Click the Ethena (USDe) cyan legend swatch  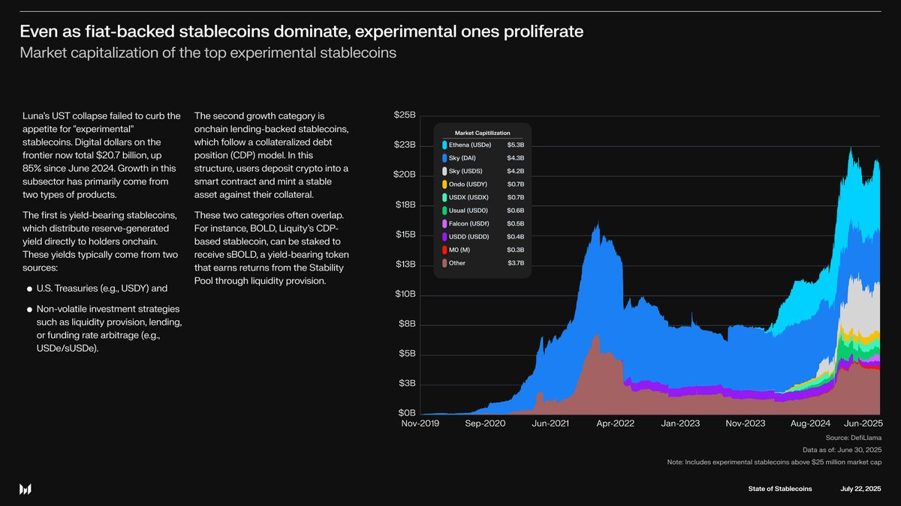pyautogui.click(x=444, y=145)
